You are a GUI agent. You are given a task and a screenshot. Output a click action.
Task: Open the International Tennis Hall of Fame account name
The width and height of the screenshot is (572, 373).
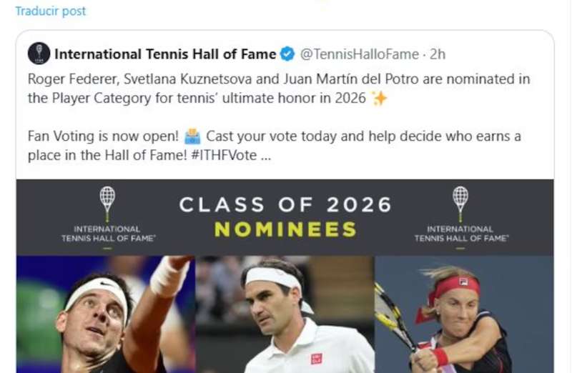tap(165, 54)
